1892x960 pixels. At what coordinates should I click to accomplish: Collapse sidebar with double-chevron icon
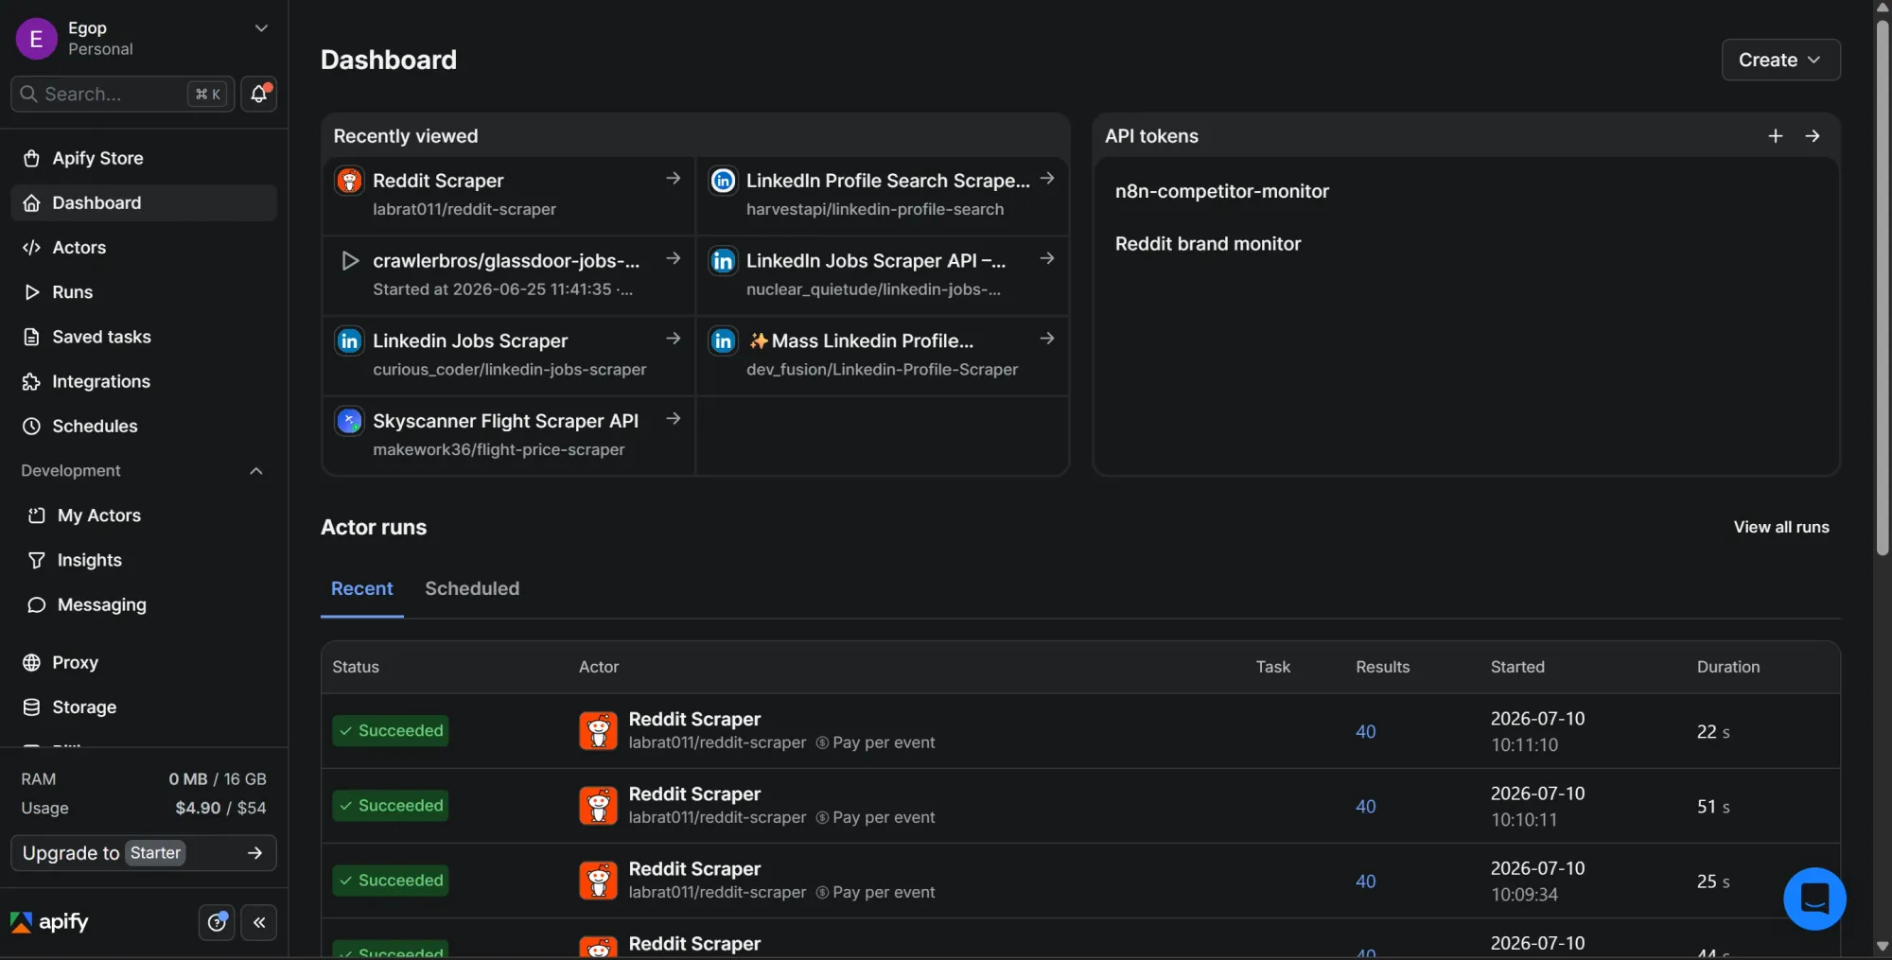click(259, 922)
